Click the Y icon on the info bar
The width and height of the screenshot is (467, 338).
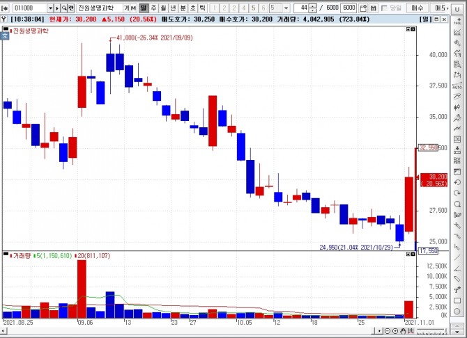click(x=3, y=19)
